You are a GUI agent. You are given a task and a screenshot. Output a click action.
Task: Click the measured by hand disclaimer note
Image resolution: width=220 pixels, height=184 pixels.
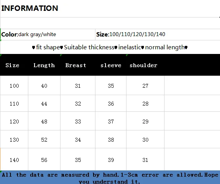click(110, 178)
